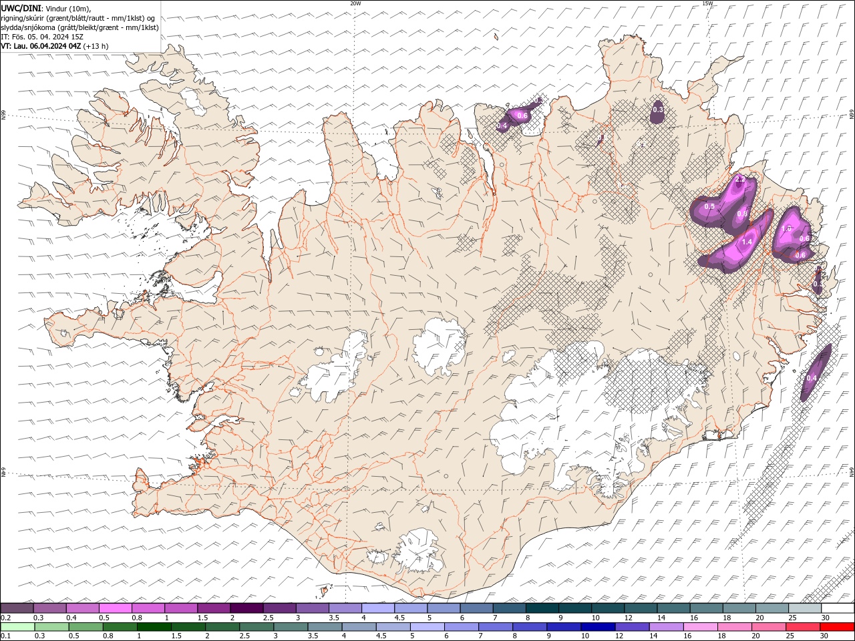Select the mauve 0.3 snow legend swatch

50,608
